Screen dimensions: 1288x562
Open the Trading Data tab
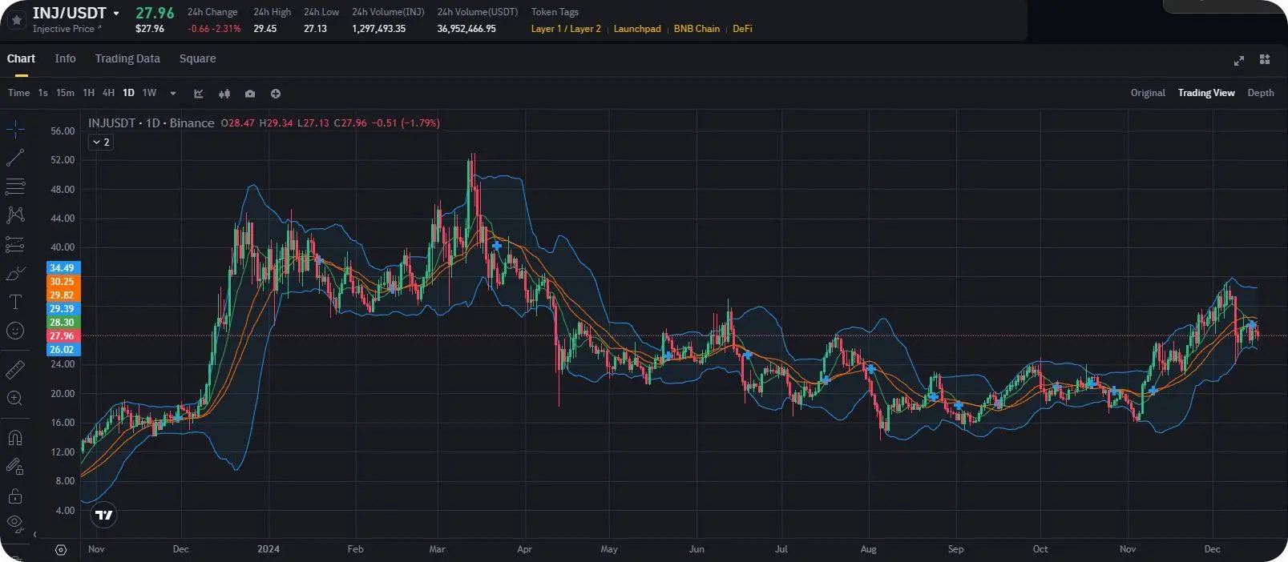click(127, 58)
